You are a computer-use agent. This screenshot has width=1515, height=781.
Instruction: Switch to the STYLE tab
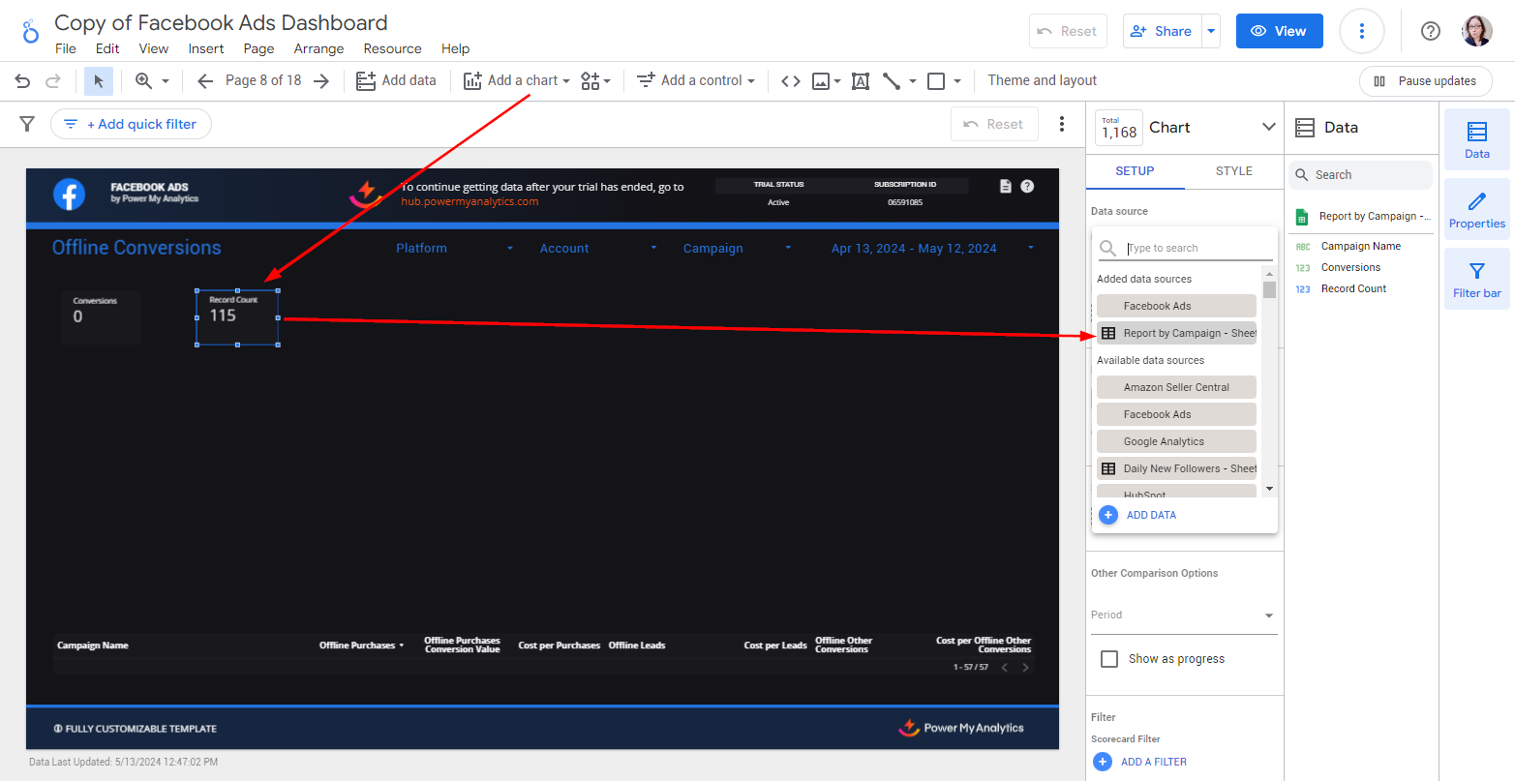(1233, 171)
